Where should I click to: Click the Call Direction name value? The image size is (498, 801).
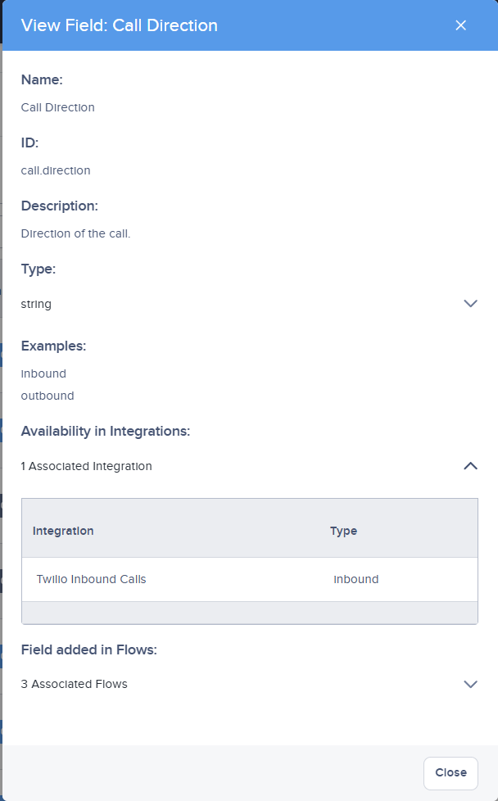click(57, 107)
